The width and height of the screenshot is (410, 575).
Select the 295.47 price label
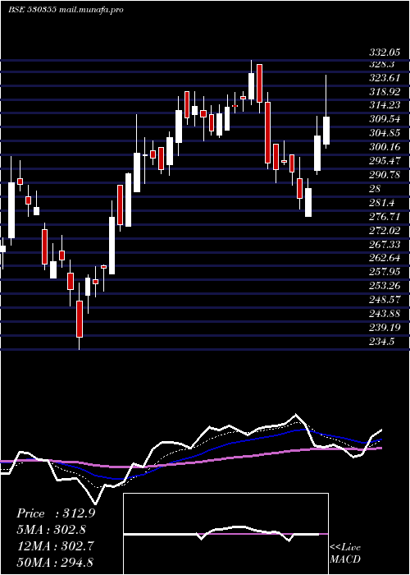(385, 161)
